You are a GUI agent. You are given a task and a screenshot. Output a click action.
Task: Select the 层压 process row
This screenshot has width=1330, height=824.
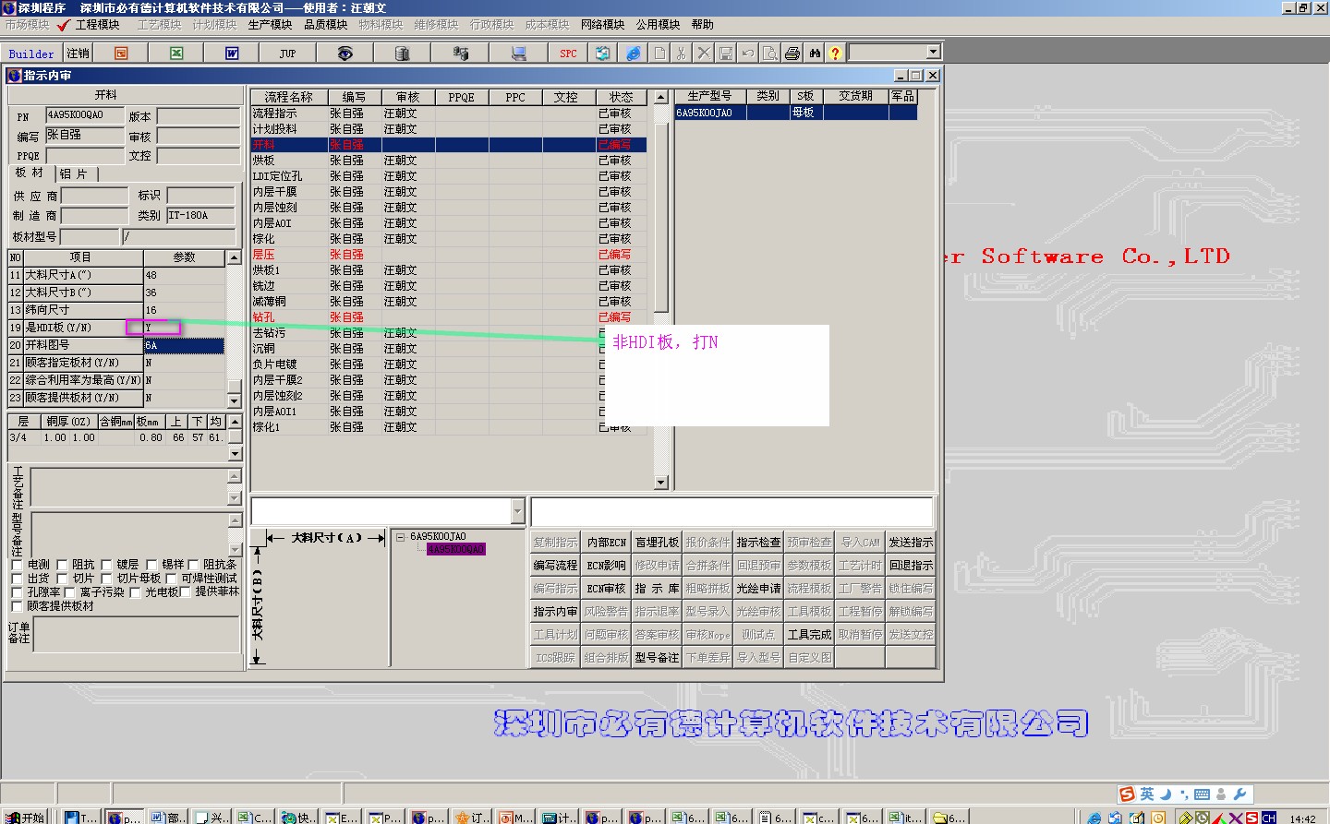(x=449, y=255)
